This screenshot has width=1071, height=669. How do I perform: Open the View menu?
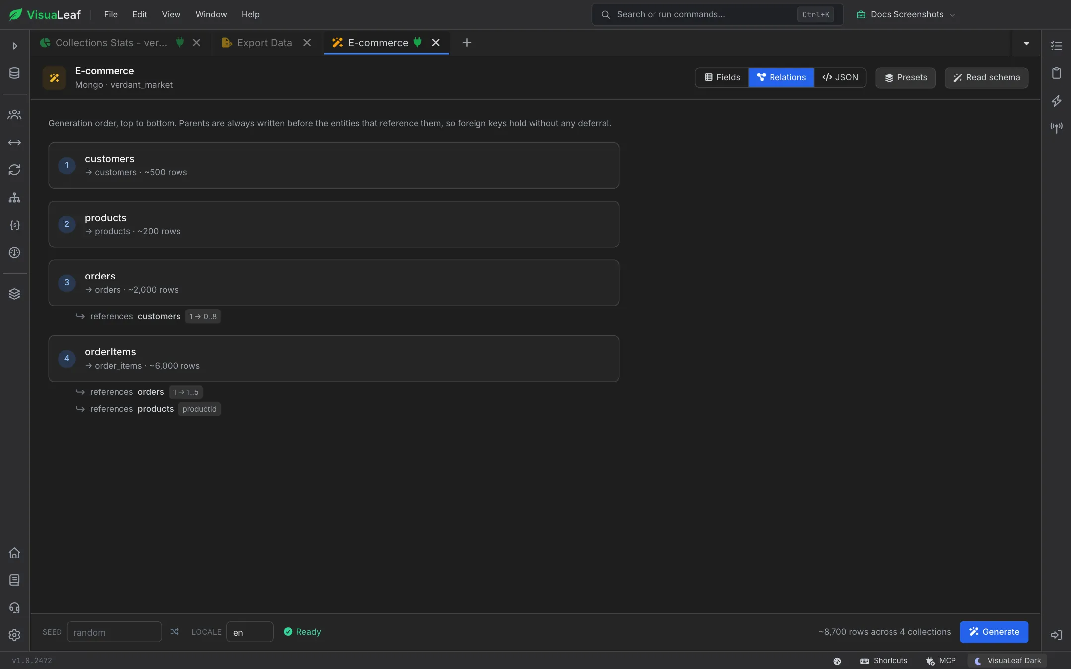point(171,14)
